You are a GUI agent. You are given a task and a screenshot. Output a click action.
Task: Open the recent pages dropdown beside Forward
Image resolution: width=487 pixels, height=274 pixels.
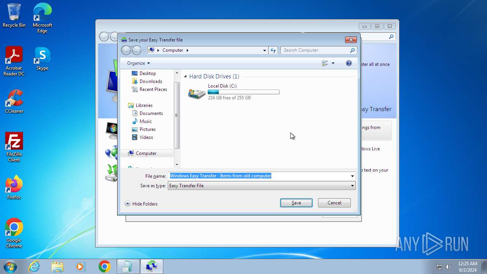pyautogui.click(x=144, y=50)
